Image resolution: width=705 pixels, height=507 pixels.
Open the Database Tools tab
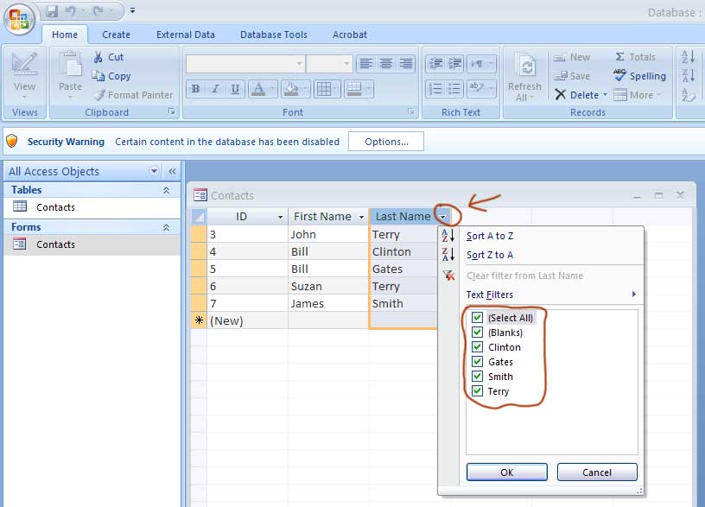(x=273, y=35)
